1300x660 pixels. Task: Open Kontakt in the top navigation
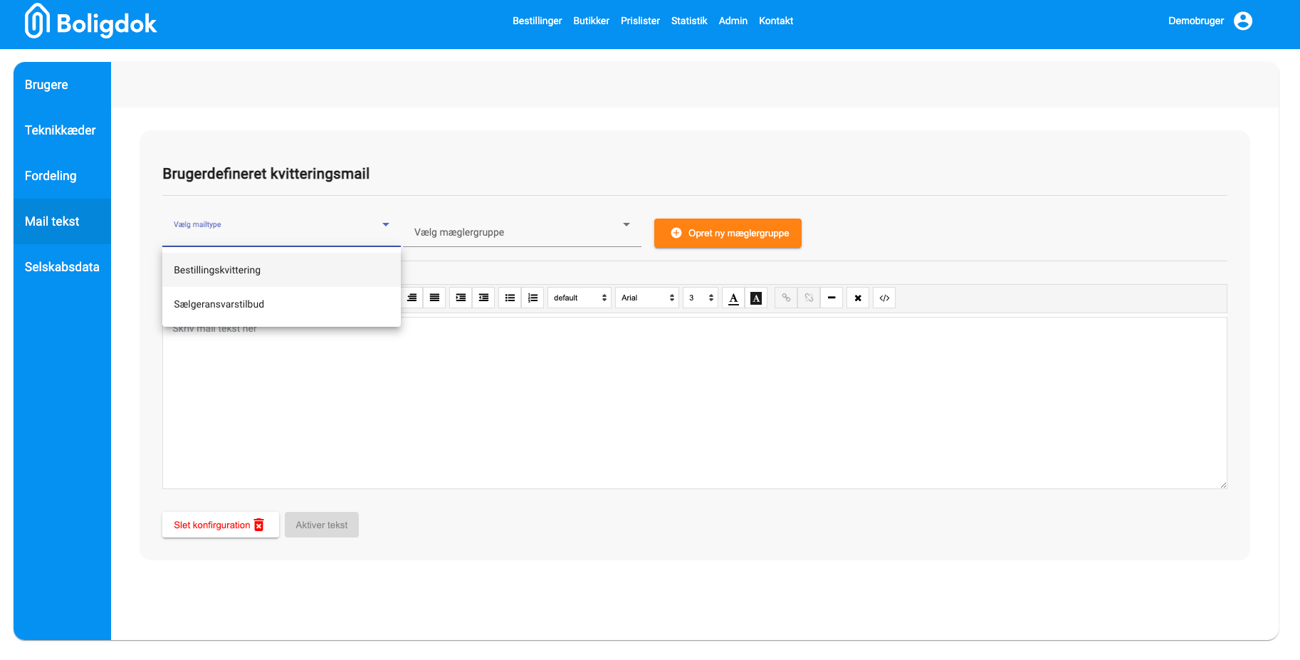[776, 21]
